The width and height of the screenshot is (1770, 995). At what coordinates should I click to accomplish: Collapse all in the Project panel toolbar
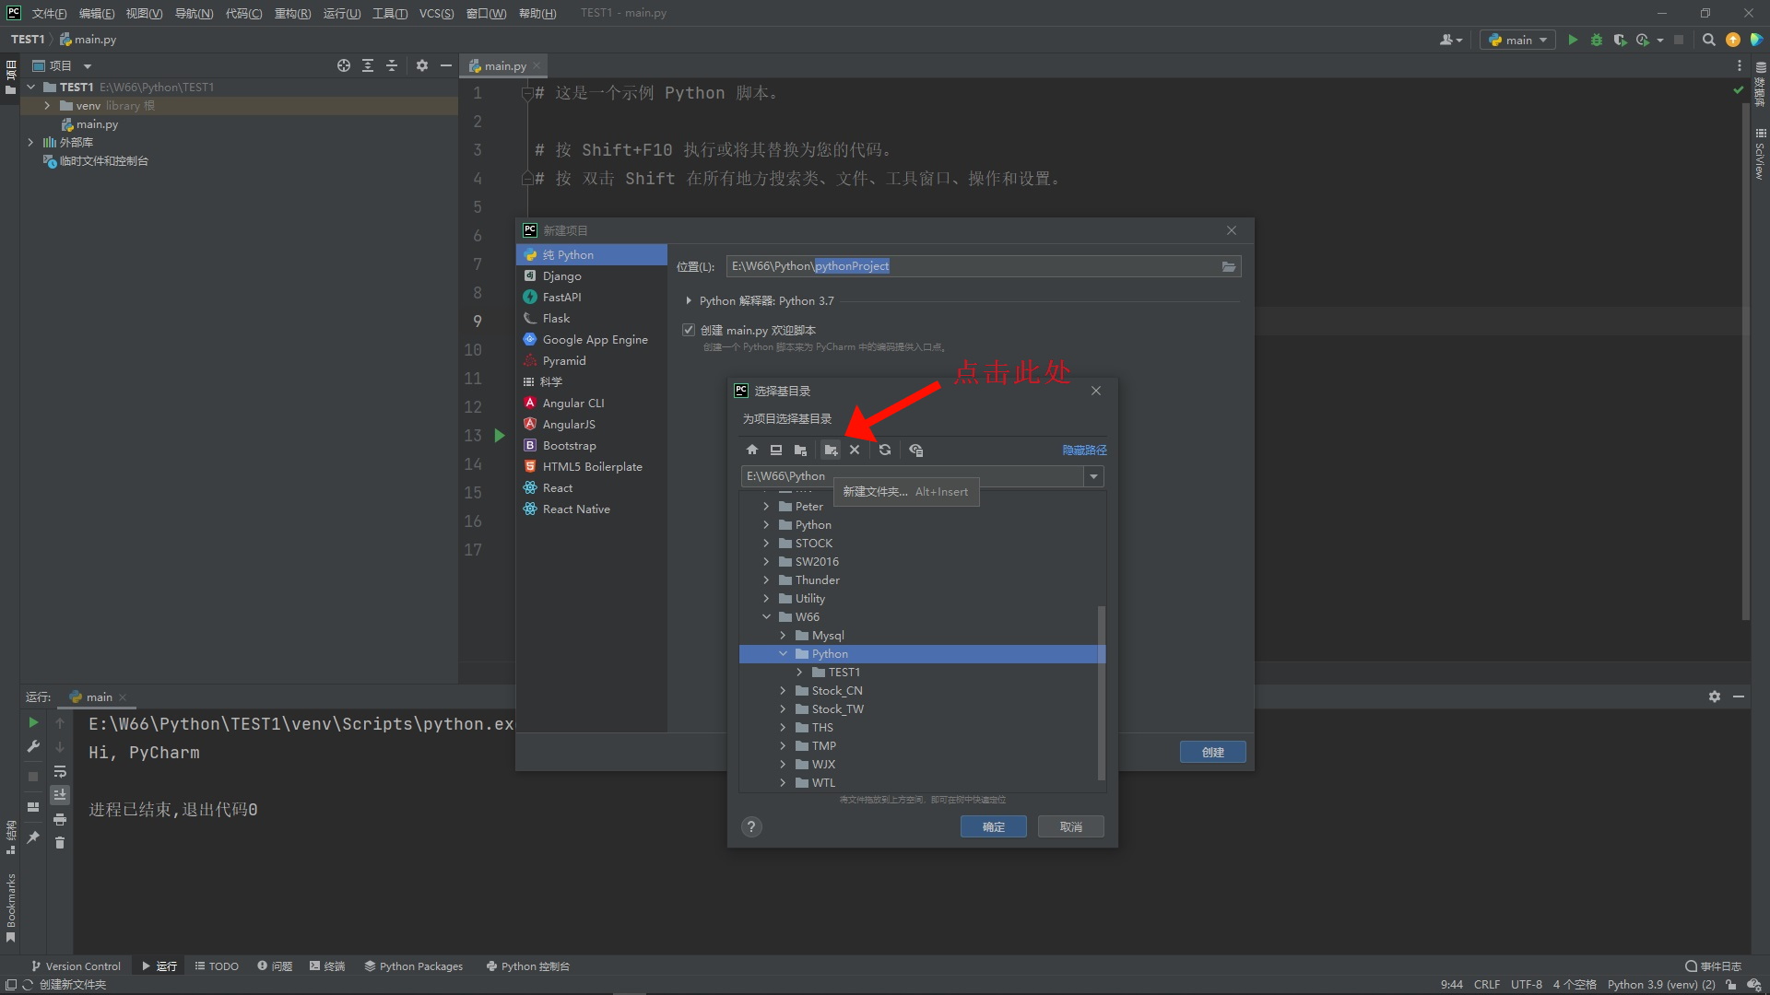[392, 65]
